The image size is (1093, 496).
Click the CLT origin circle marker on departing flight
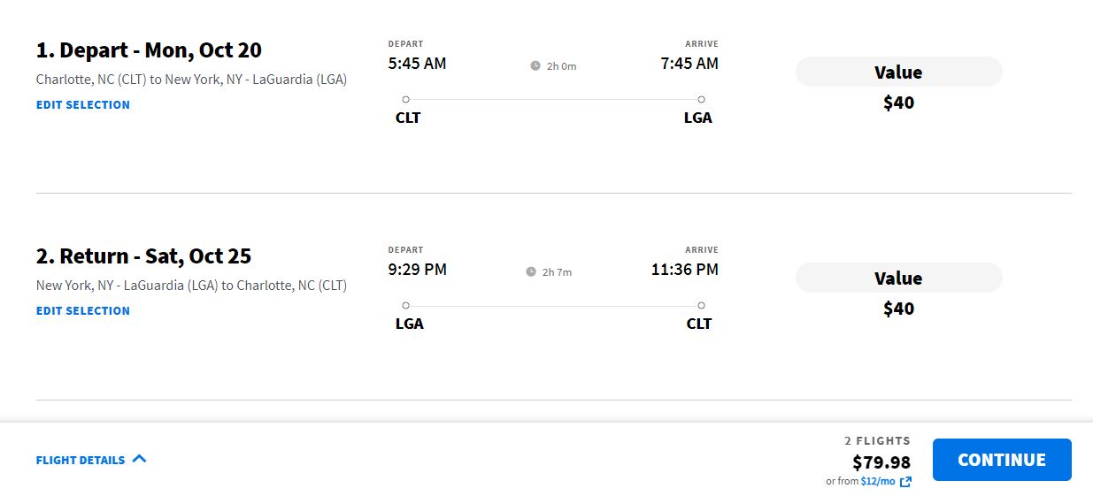[405, 99]
